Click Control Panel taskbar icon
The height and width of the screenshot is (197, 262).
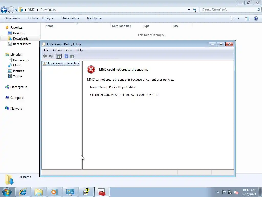tap(70, 192)
